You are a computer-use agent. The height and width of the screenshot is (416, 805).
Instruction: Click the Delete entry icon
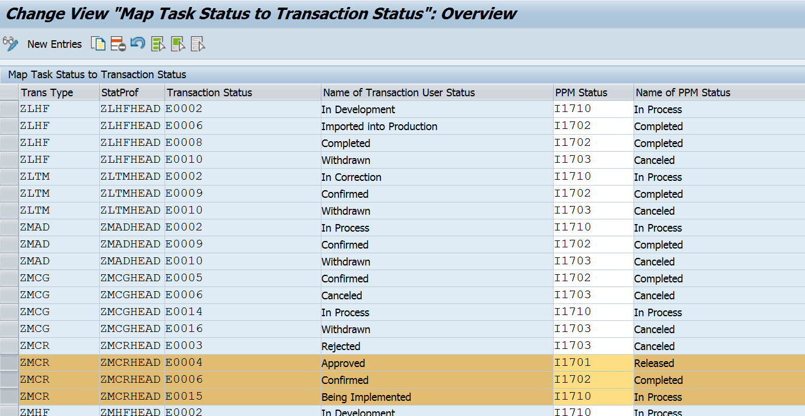(x=117, y=44)
